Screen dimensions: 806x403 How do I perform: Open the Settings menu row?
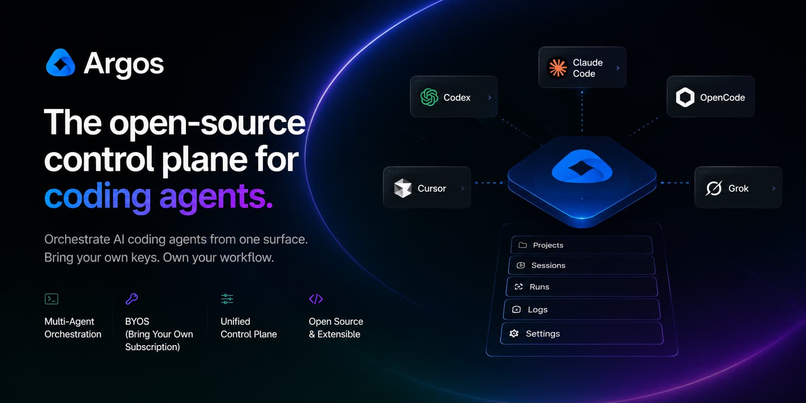point(582,333)
